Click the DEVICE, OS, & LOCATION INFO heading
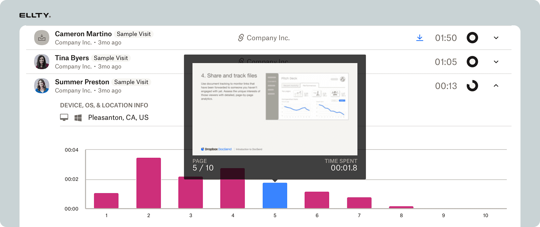The width and height of the screenshot is (540, 227). (104, 105)
